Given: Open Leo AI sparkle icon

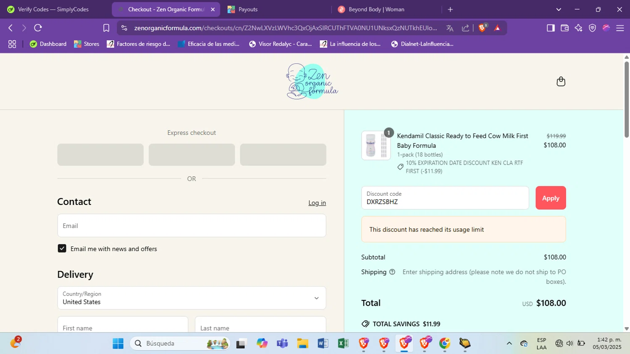Looking at the screenshot, I should pyautogui.click(x=578, y=28).
